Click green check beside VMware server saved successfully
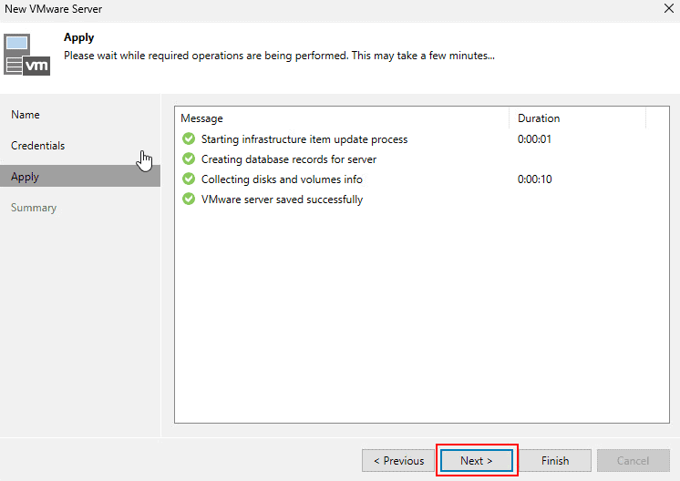Image resolution: width=680 pixels, height=481 pixels. click(189, 200)
